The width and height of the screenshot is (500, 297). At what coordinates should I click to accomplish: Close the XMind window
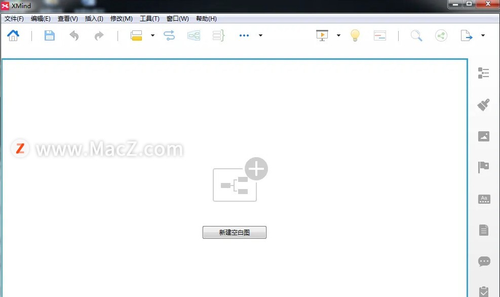point(488,4)
